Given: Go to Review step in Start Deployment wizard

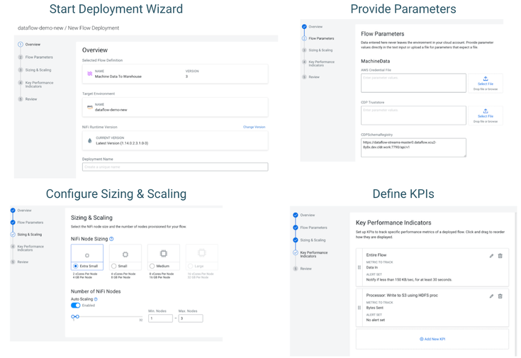Looking at the screenshot, I should tap(31, 99).
